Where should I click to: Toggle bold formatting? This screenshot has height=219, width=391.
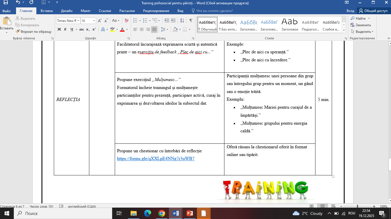click(59, 29)
